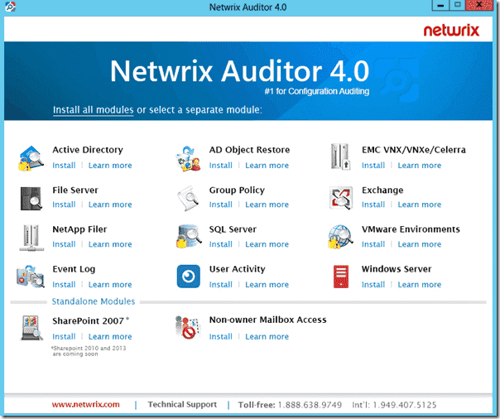Click the VMware Environments globe icon

coord(340,237)
